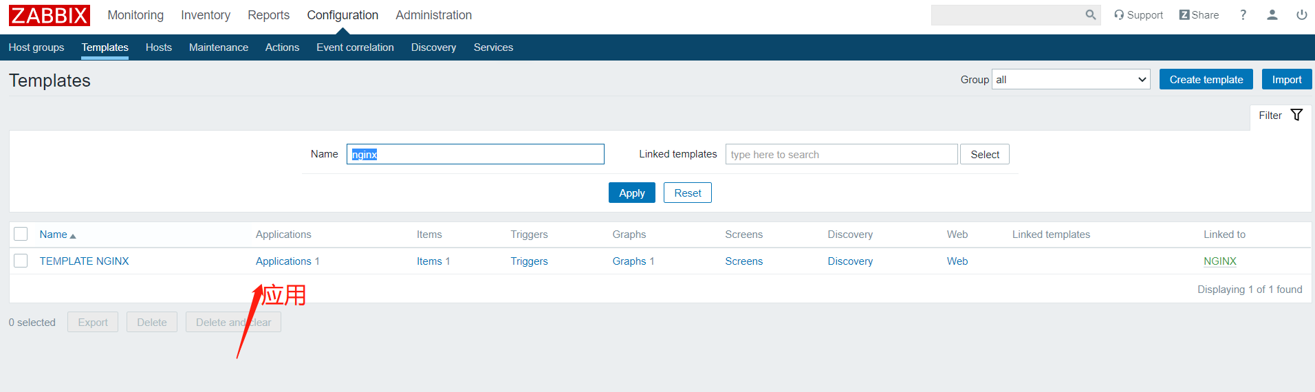Open Discovery of TEMPLATE NGINX

pyautogui.click(x=850, y=261)
